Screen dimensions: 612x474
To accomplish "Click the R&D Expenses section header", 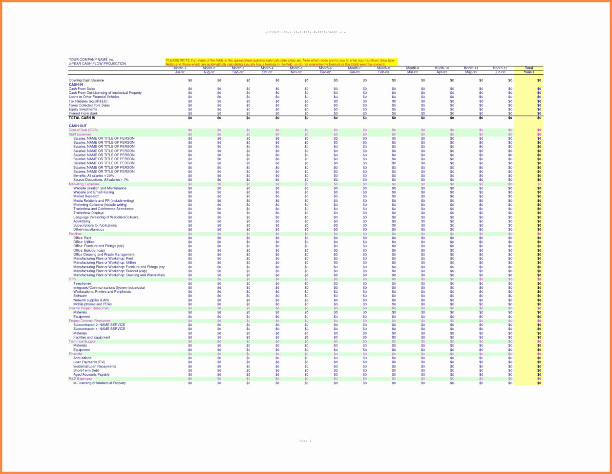I will tap(79, 378).
